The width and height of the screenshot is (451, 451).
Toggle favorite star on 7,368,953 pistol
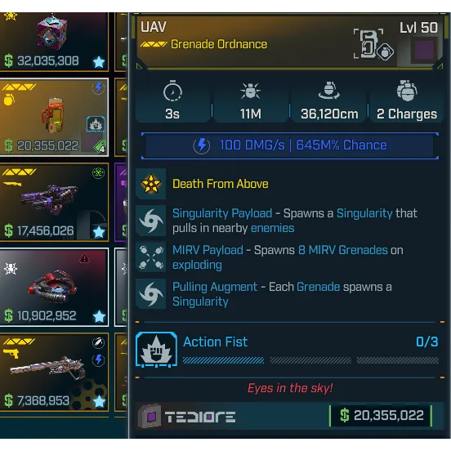[x=99, y=401]
